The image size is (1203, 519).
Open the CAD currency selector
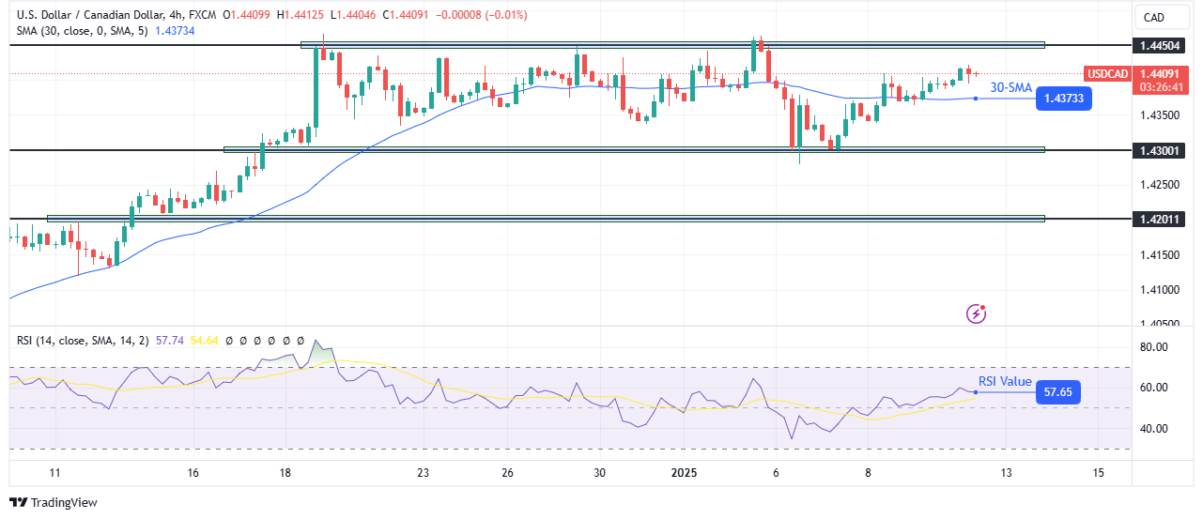1161,17
